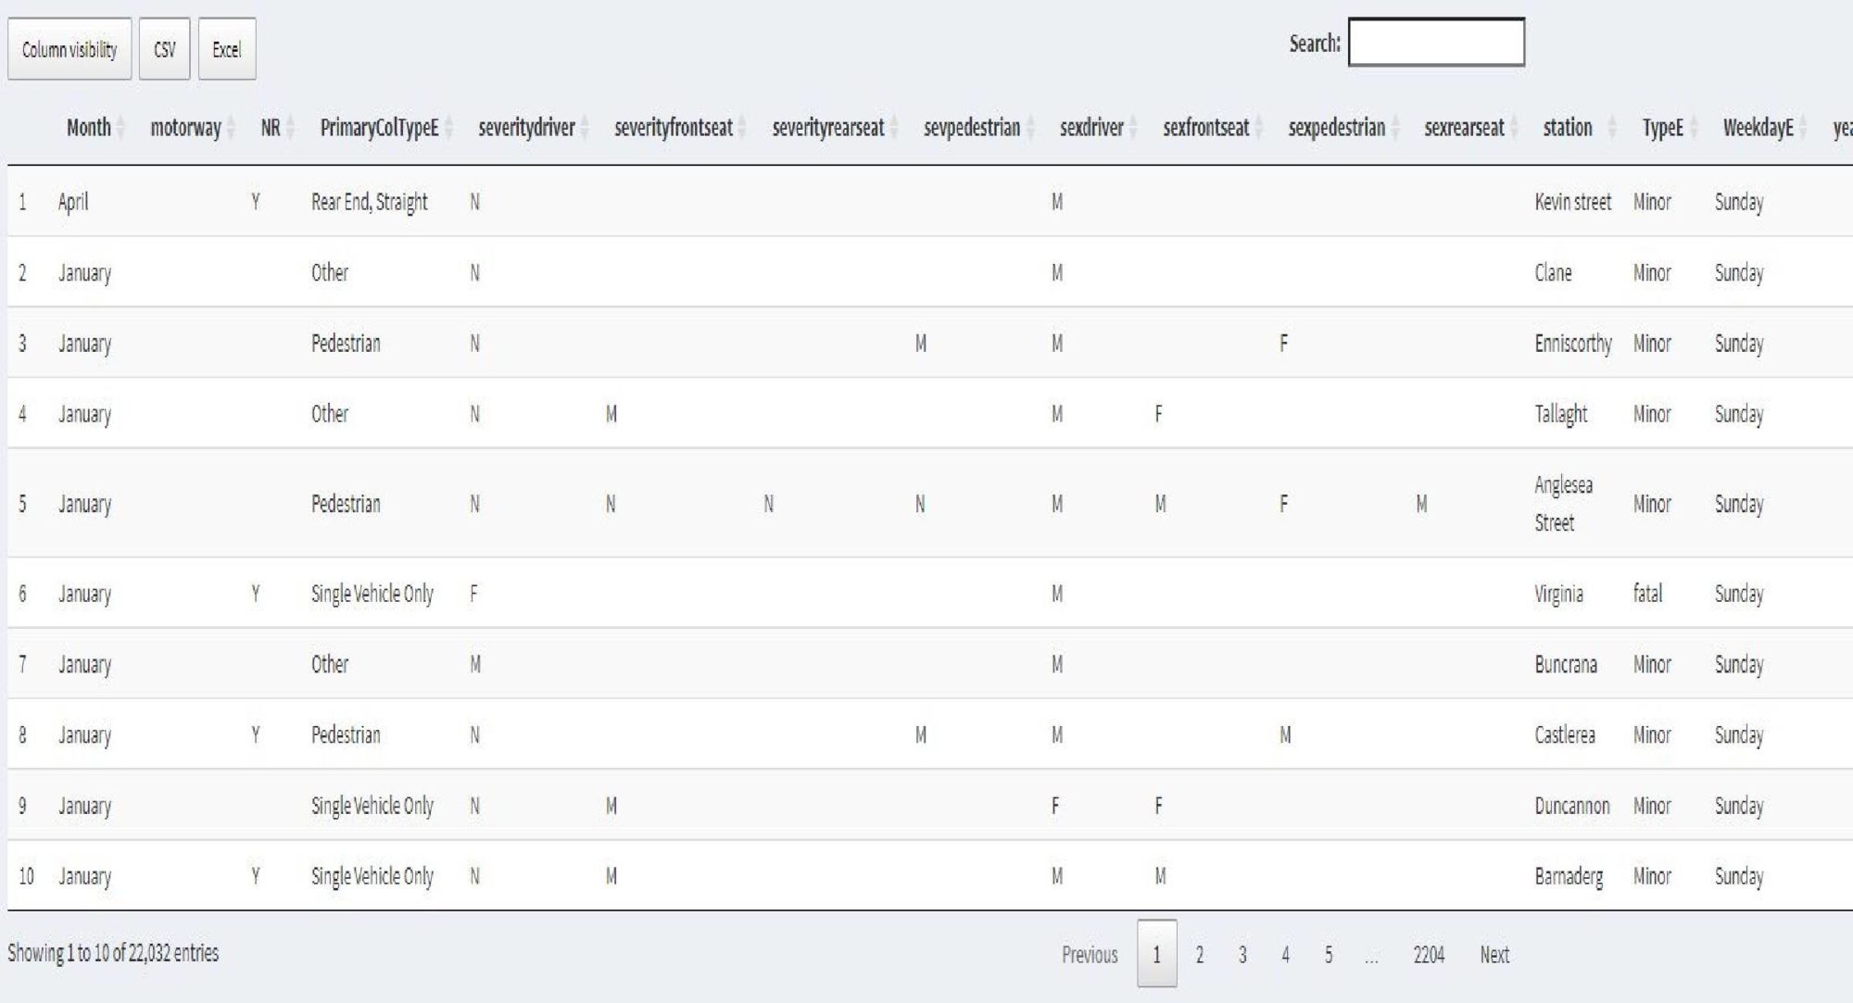Export table using Excel button
Screen dimensions: 1853x1003
point(226,49)
